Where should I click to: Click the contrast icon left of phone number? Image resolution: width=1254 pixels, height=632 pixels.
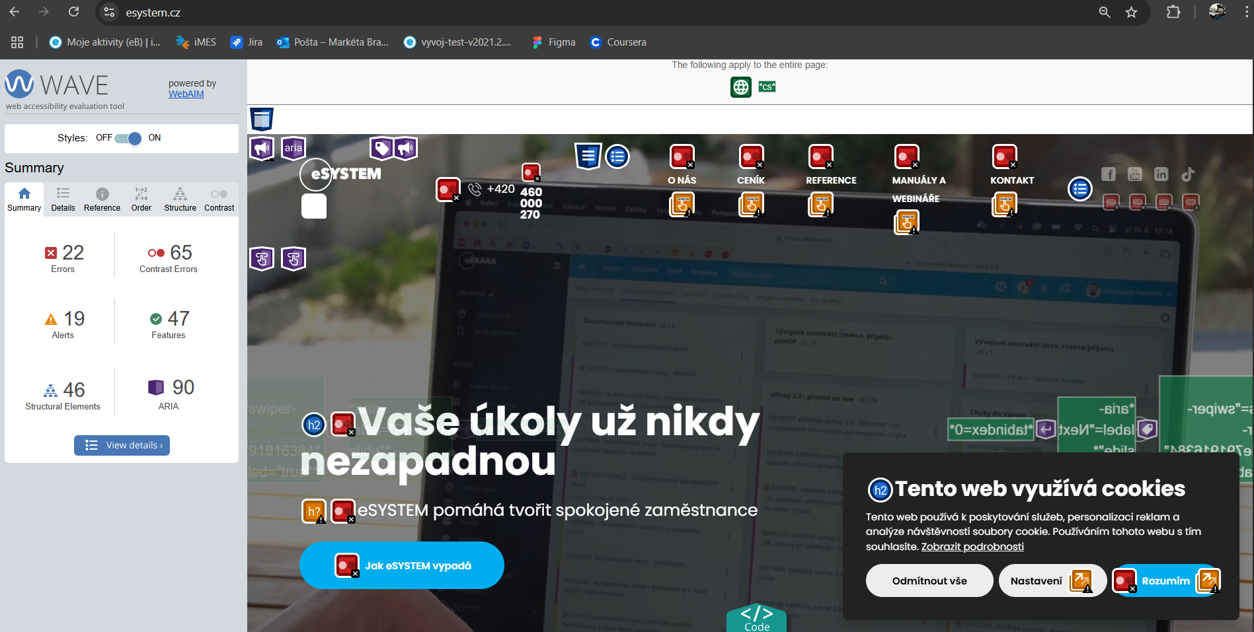[x=448, y=190]
